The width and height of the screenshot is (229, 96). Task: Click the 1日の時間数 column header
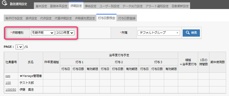coord(204,62)
